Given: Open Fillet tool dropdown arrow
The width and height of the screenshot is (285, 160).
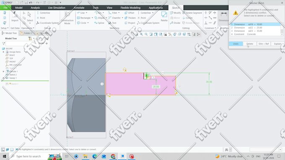Looking at the screenshot, I should point(119,13).
